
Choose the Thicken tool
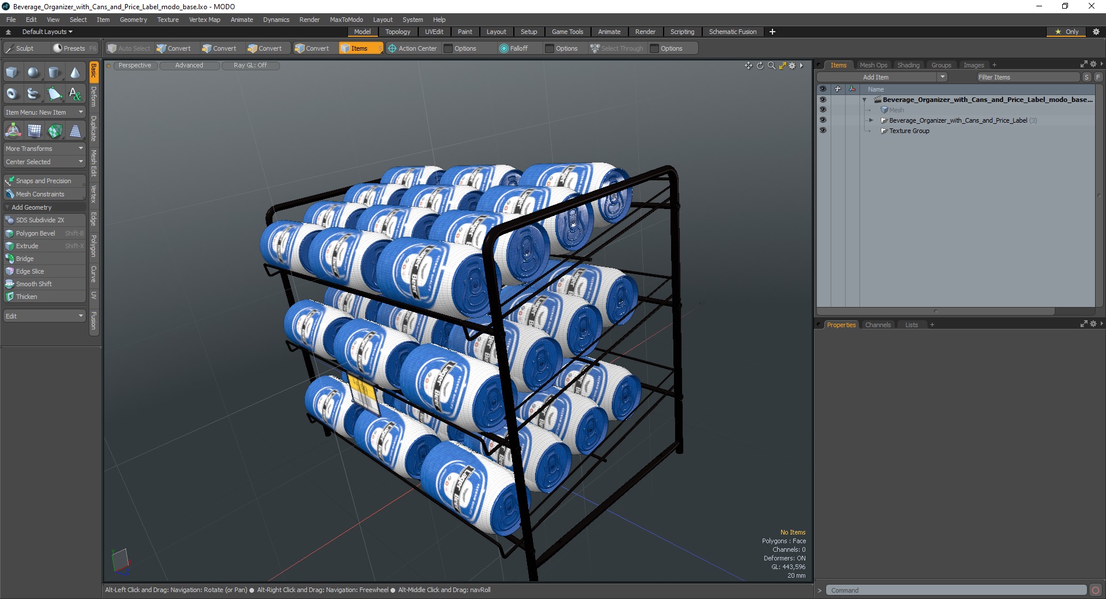45,297
